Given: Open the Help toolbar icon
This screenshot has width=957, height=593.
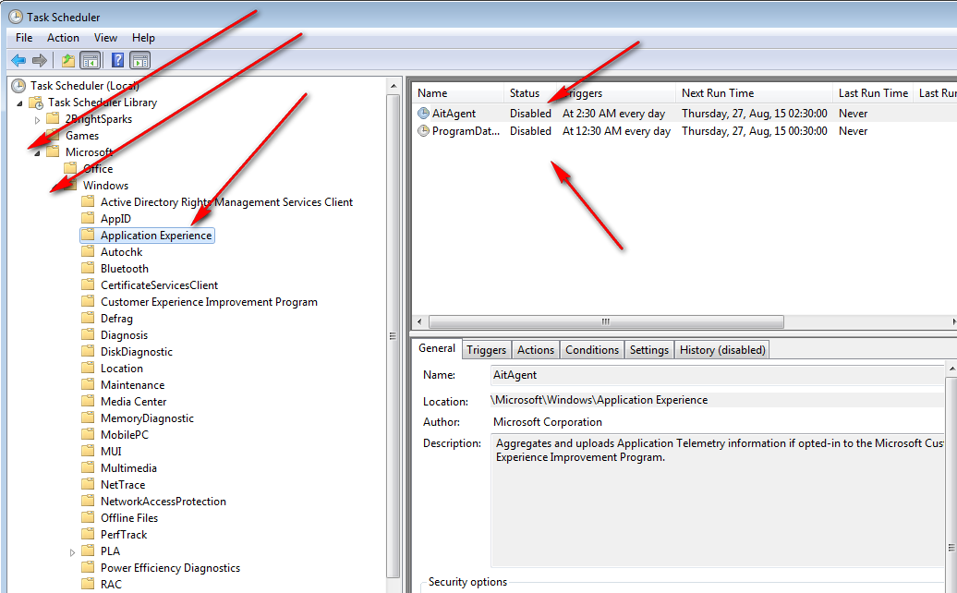Looking at the screenshot, I should [x=118, y=60].
